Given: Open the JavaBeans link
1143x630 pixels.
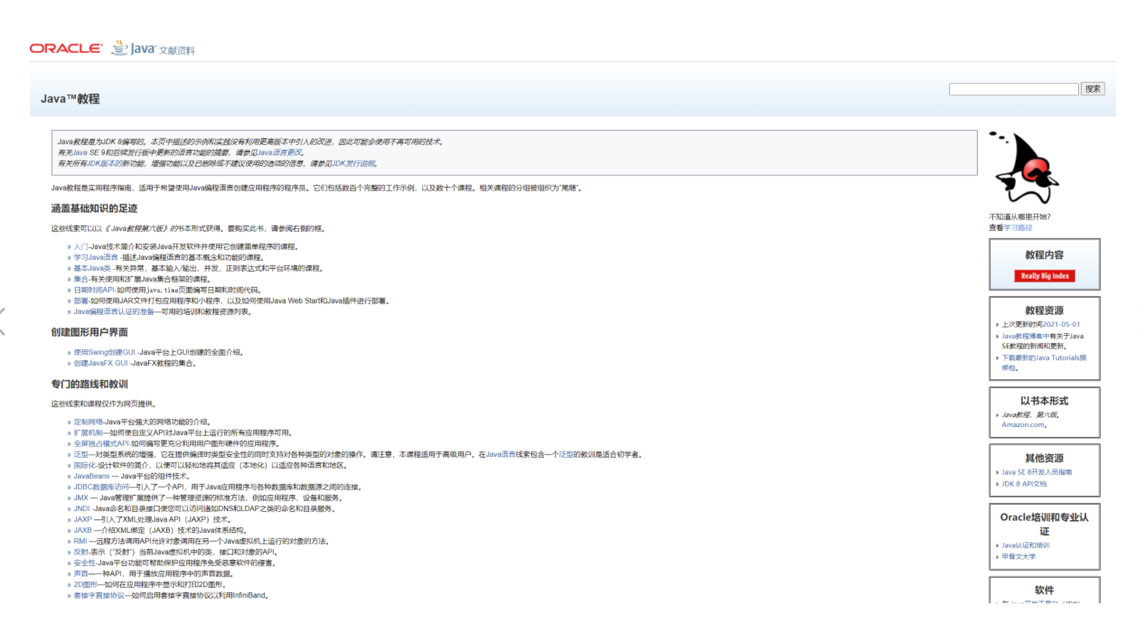Looking at the screenshot, I should [91, 476].
